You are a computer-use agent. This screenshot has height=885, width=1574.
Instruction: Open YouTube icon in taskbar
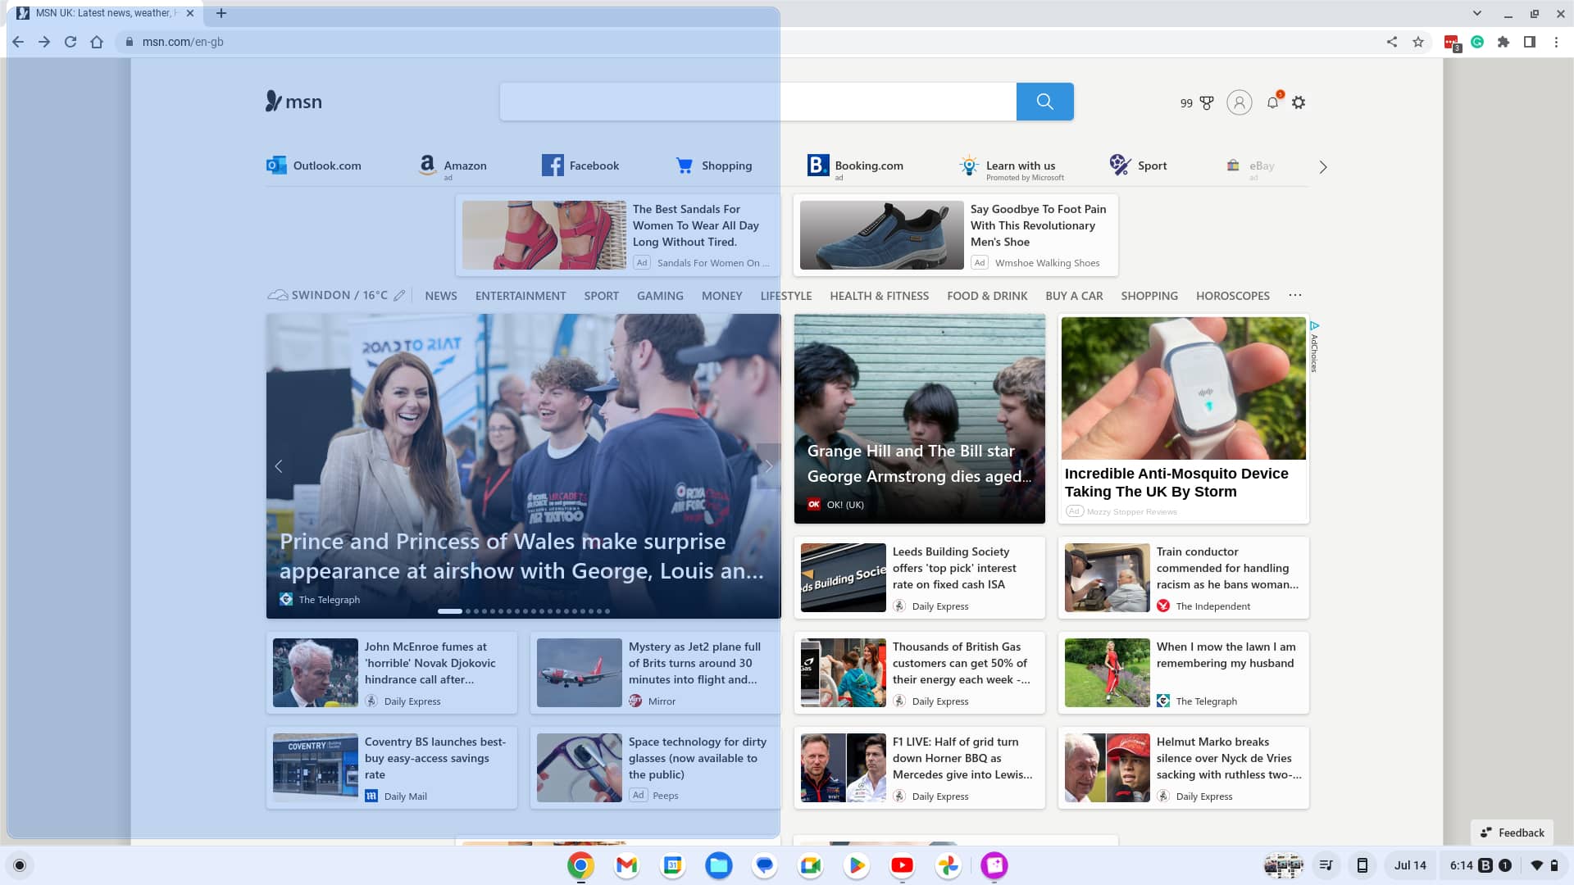pos(900,865)
